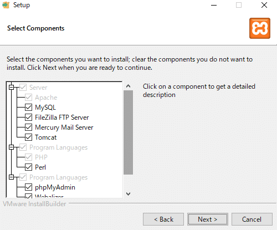The width and height of the screenshot is (277, 230).
Task: Go to next step with Next button
Action: (x=208, y=219)
